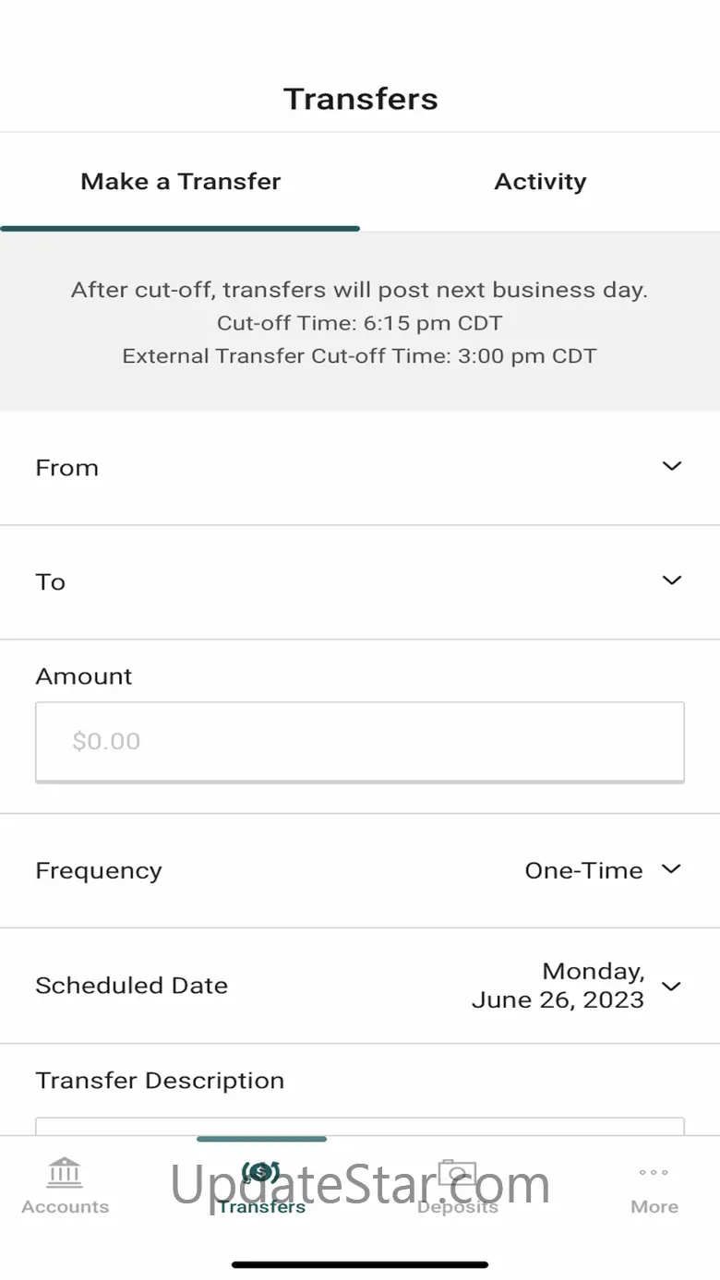Viewport: 720px width, 1280px height.
Task: Open the Scheduled Date chevron
Action: (x=672, y=986)
